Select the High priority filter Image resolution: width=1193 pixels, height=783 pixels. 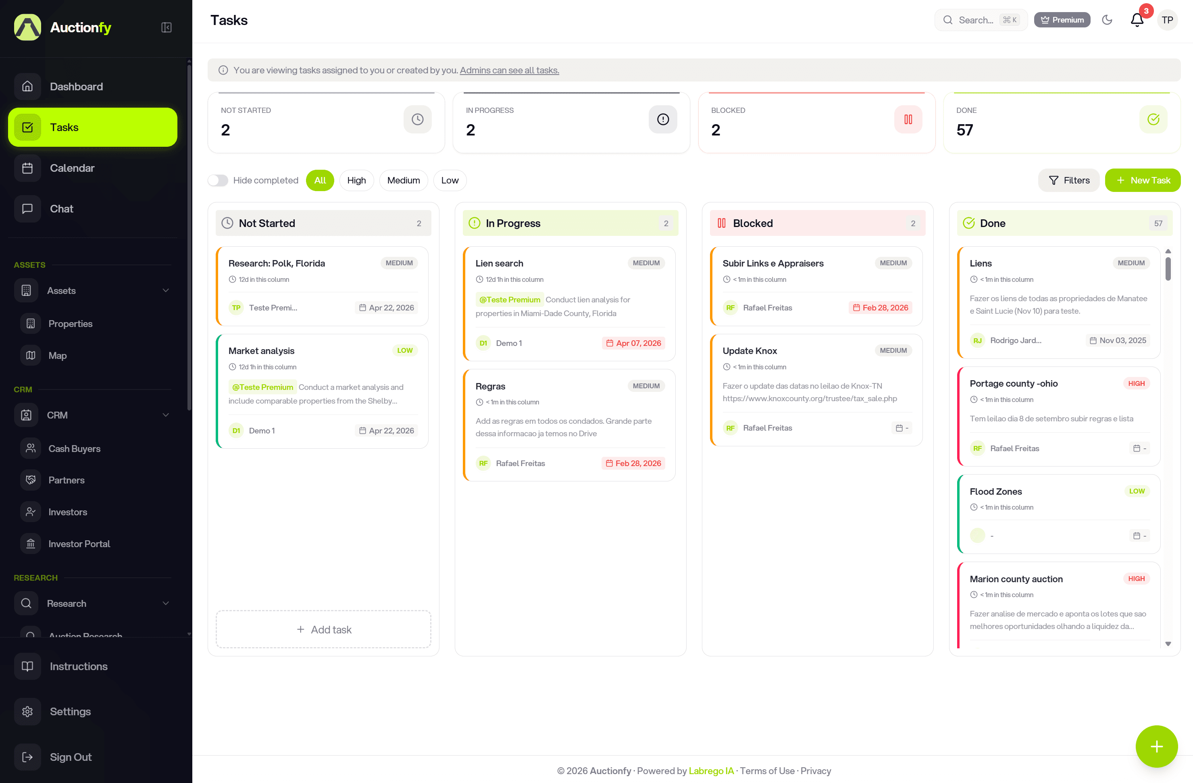(356, 181)
